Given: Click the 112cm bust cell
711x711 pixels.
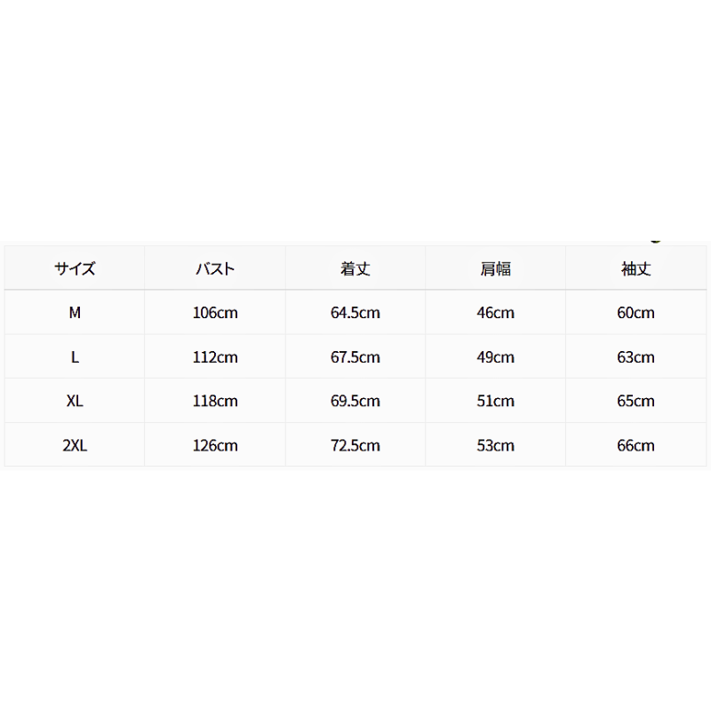Looking at the screenshot, I should coord(215,357).
